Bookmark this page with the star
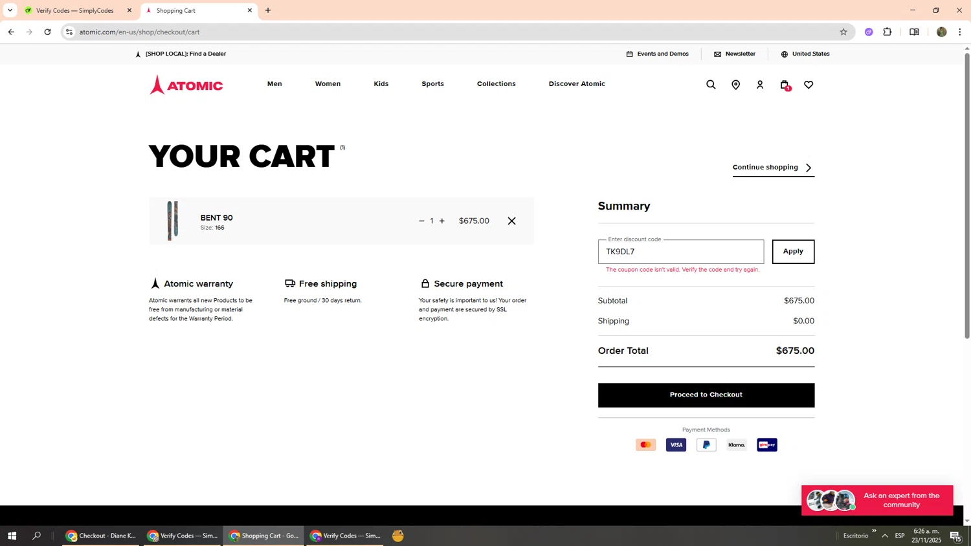Viewport: 971px width, 546px height. pyautogui.click(x=843, y=32)
